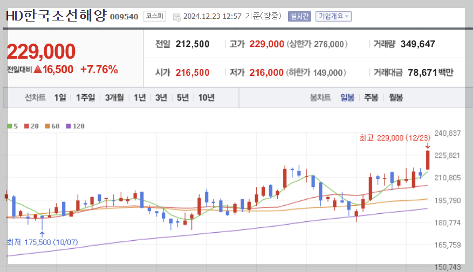Click the current price 229,000 in large red
This screenshot has height=272, width=473.
[41, 51]
